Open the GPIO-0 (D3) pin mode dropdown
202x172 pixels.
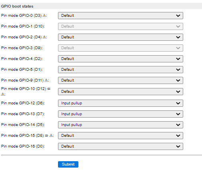[120, 16]
